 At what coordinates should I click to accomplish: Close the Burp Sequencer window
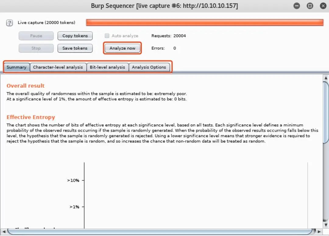323,6
